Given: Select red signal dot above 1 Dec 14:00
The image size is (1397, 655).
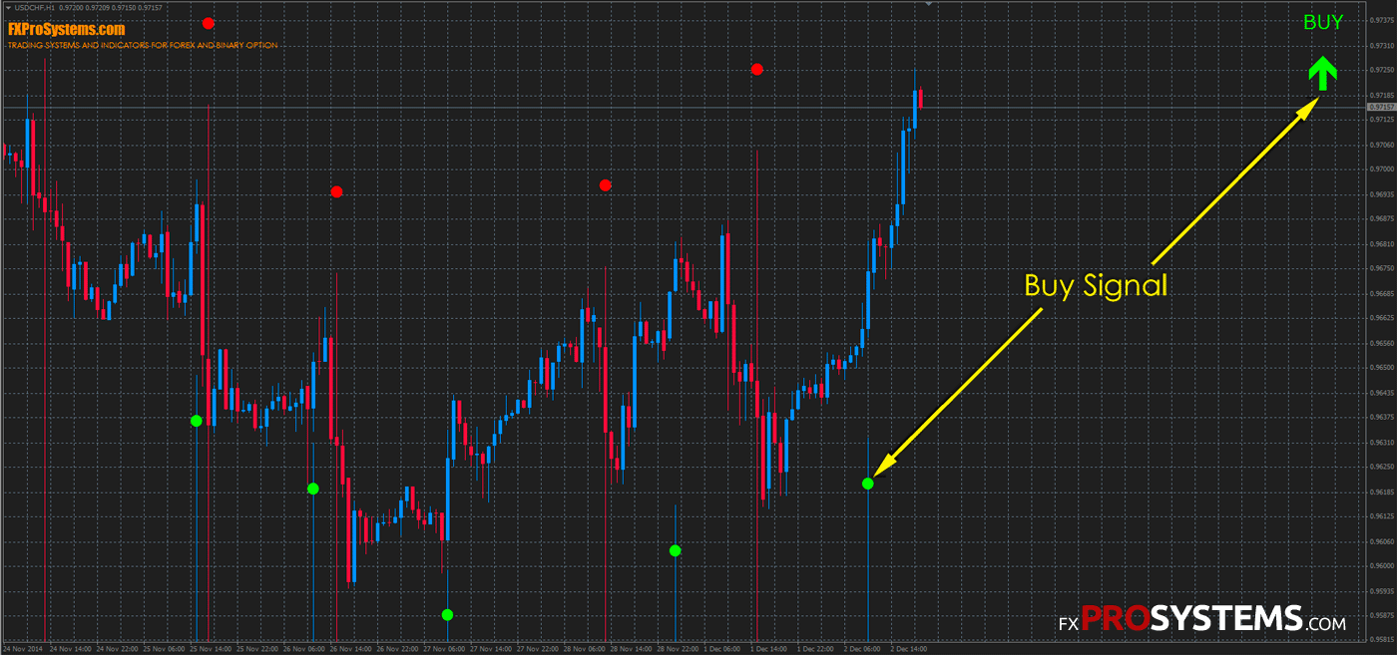Looking at the screenshot, I should [x=757, y=69].
